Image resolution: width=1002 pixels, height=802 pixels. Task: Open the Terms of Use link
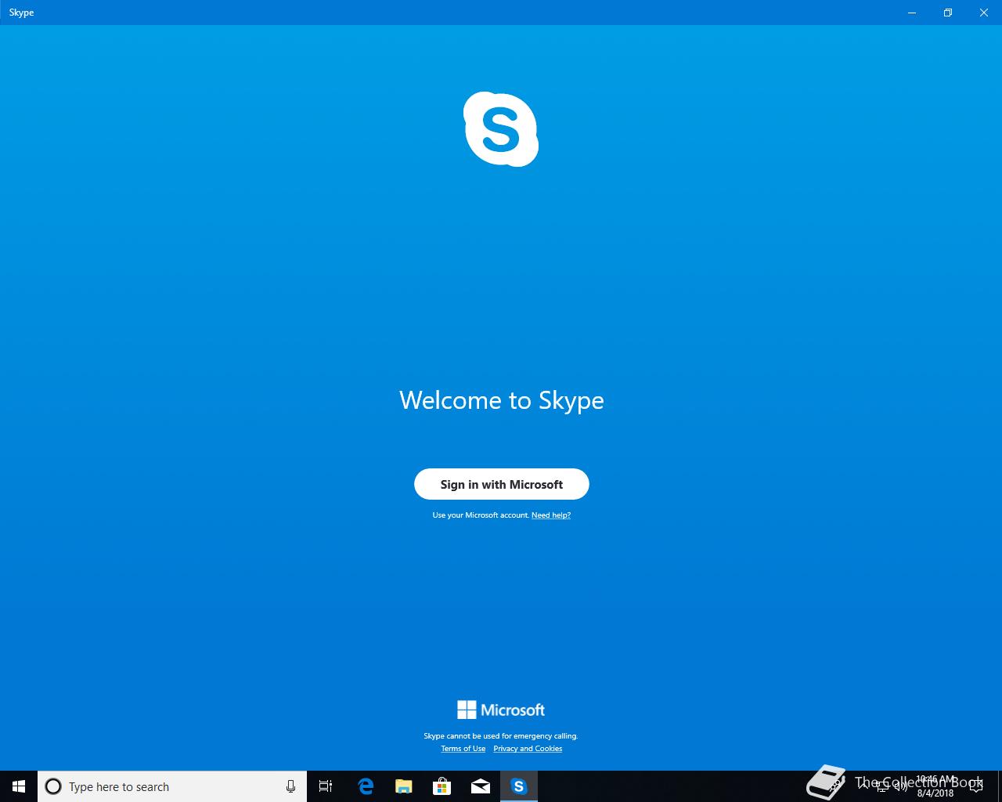[x=463, y=749]
